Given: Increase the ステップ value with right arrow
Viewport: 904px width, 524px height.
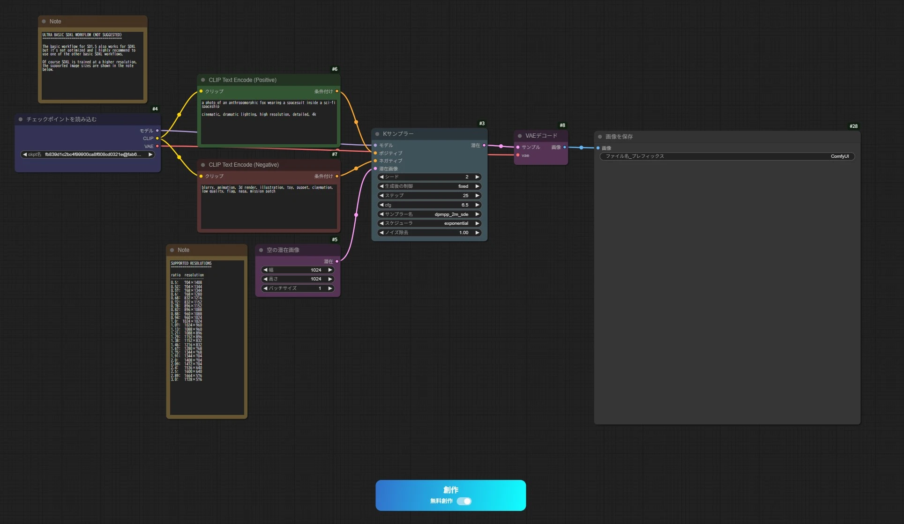Looking at the screenshot, I should tap(477, 196).
